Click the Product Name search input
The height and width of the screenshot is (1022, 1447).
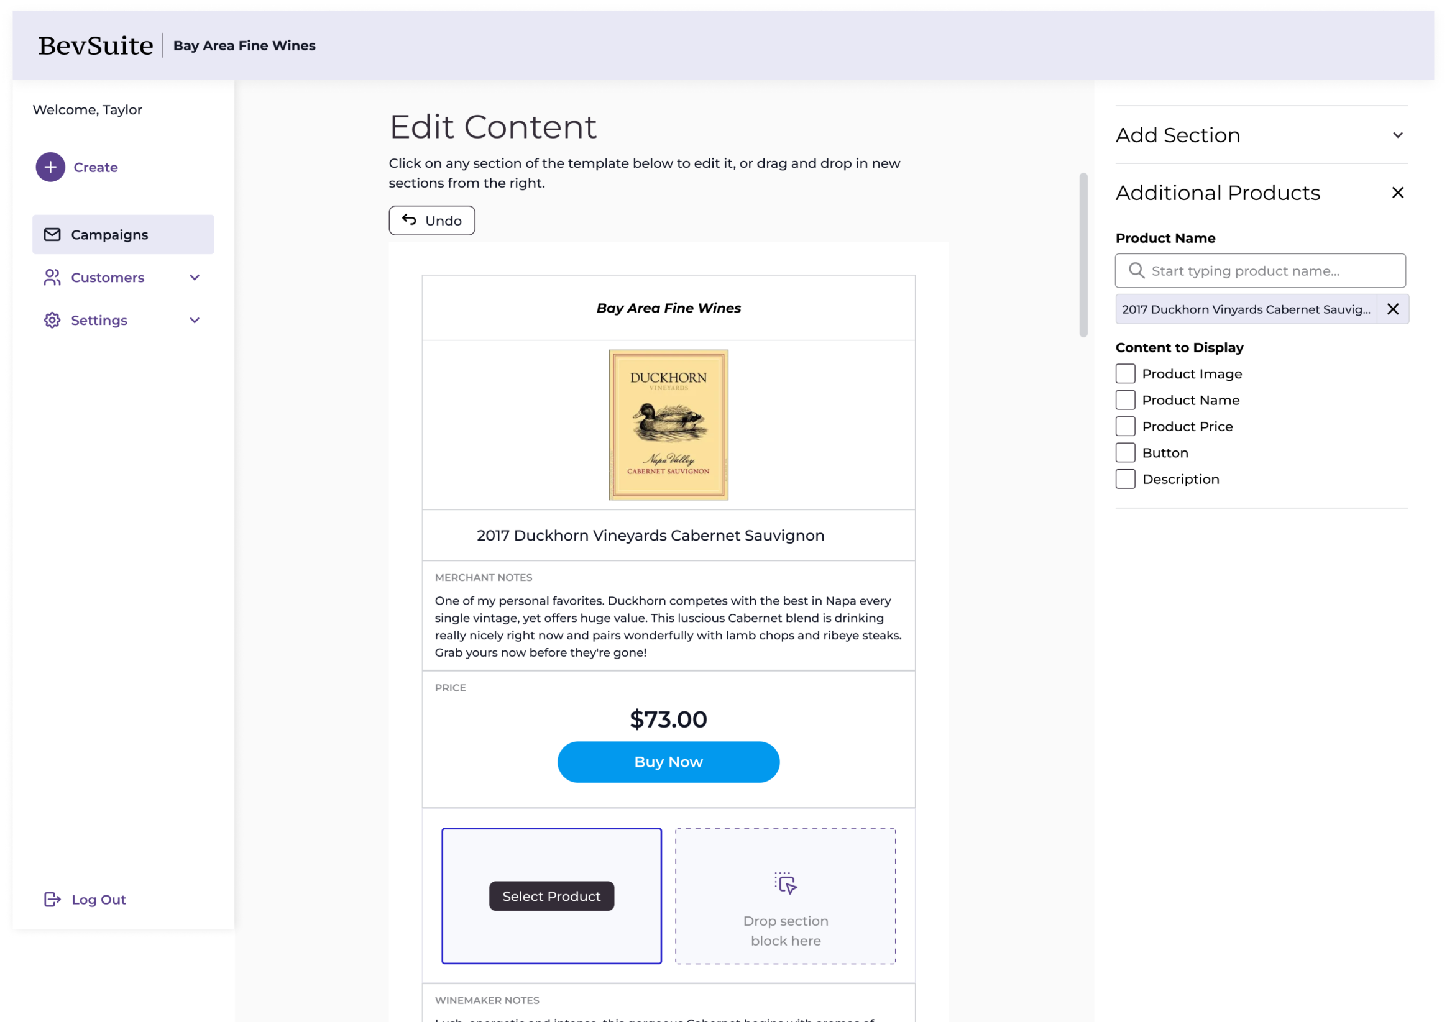click(1261, 271)
